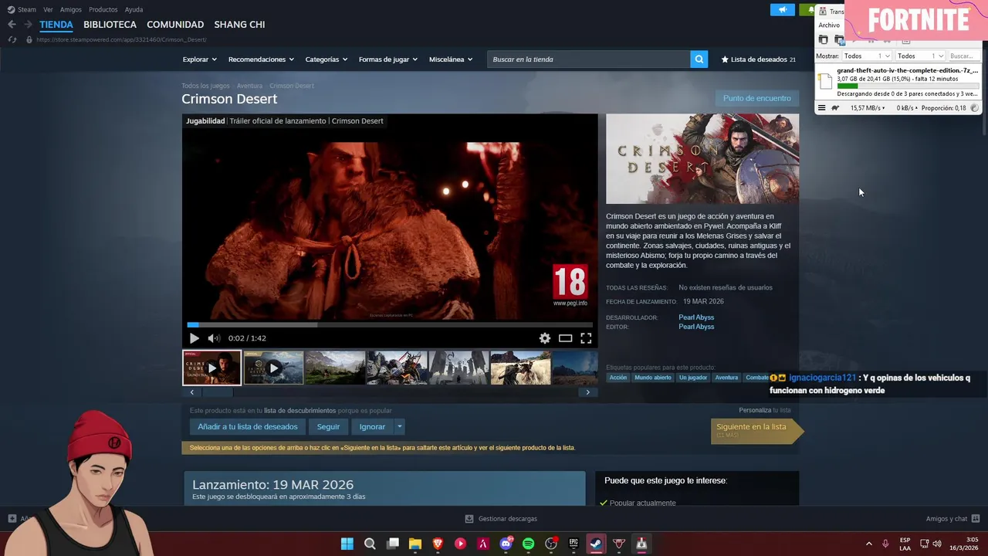Click the open torrent icon in Transmission

pyautogui.click(x=823, y=40)
